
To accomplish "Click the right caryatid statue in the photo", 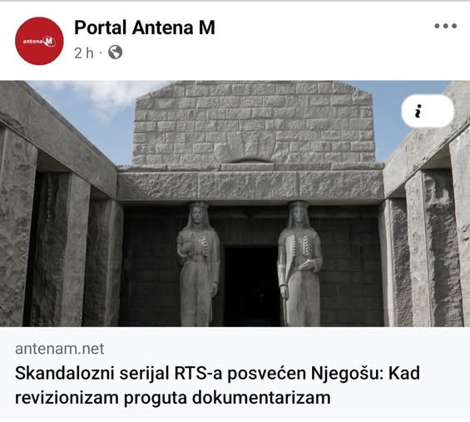I will coord(299,264).
